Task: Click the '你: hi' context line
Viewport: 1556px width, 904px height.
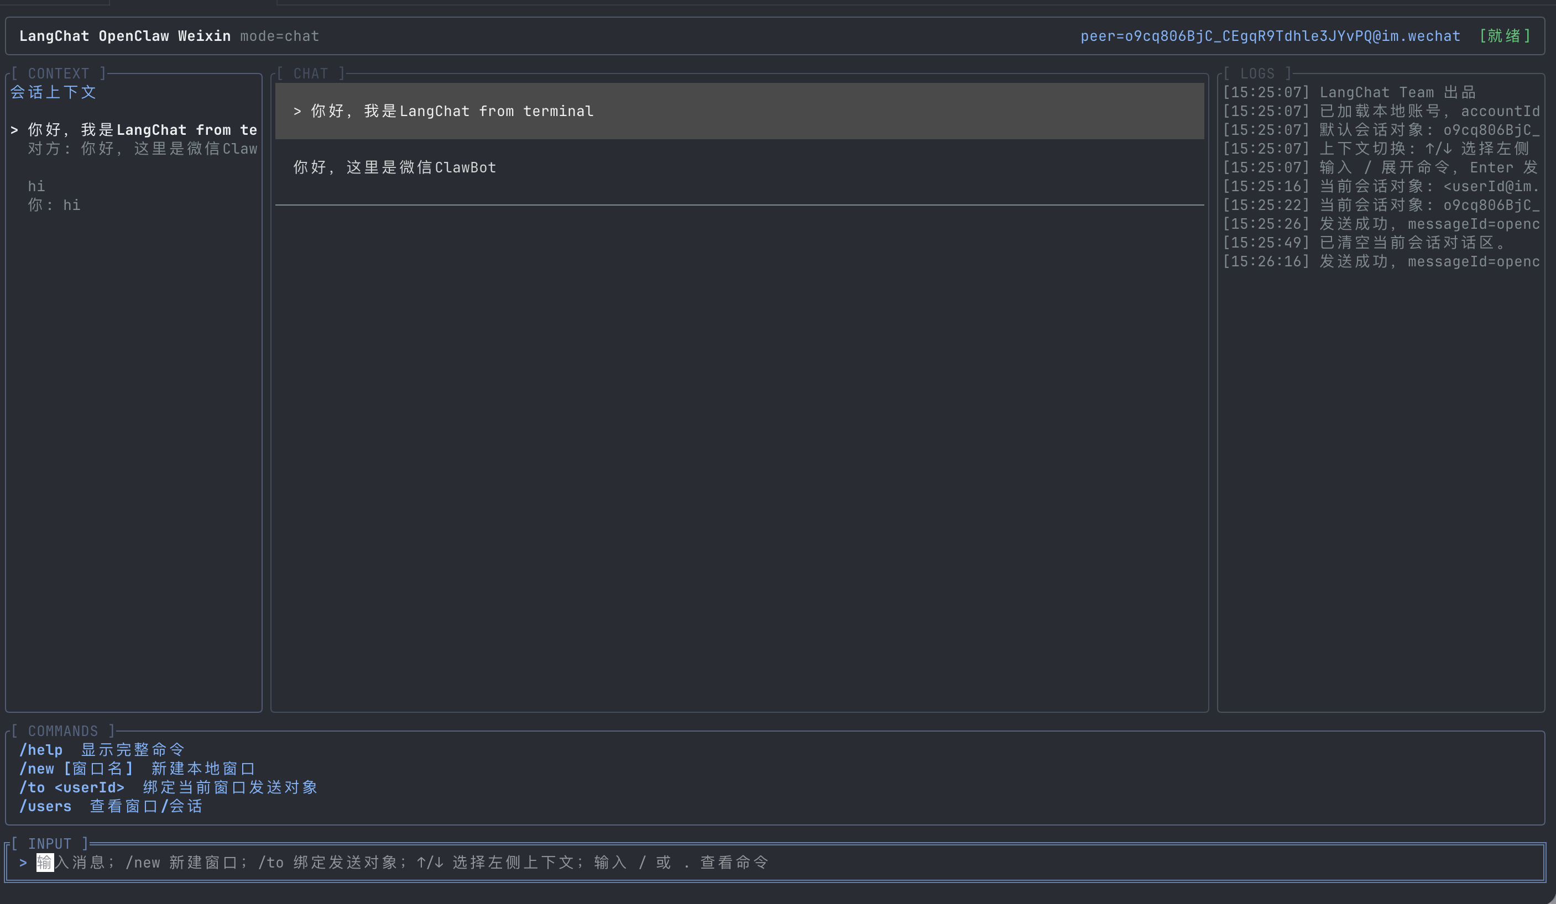Action: [54, 205]
